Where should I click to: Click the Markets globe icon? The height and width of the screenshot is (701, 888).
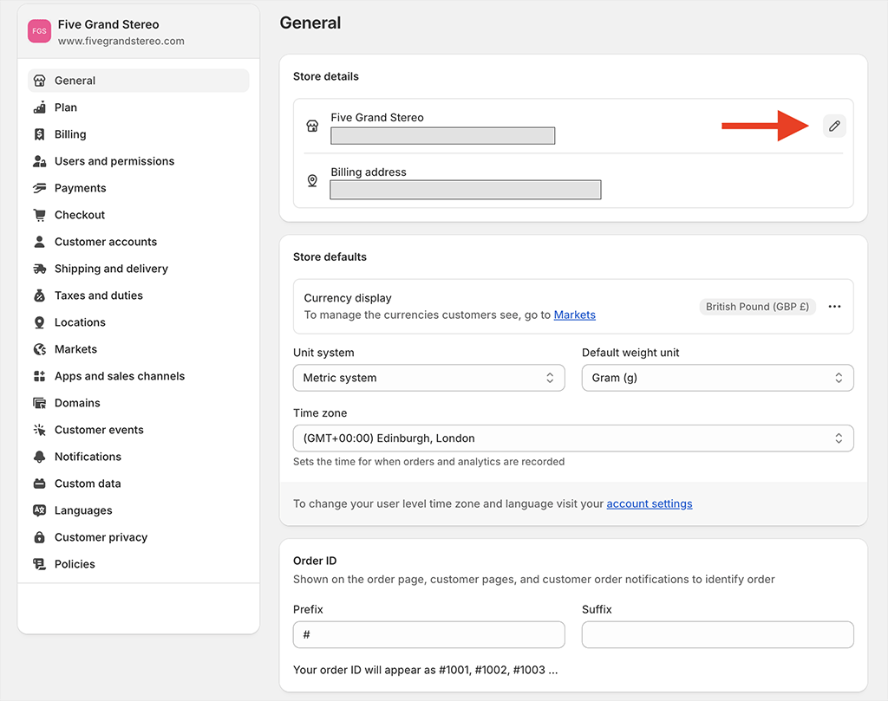tap(39, 349)
